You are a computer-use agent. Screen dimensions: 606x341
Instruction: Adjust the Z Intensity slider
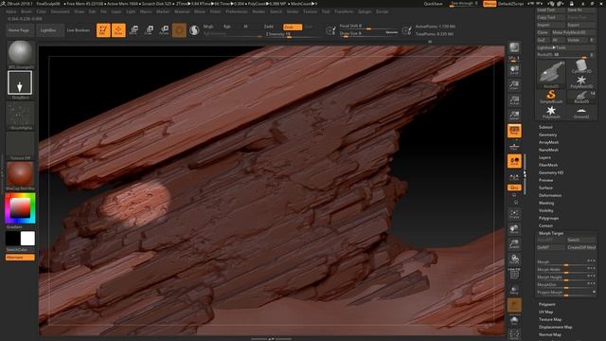click(292, 34)
